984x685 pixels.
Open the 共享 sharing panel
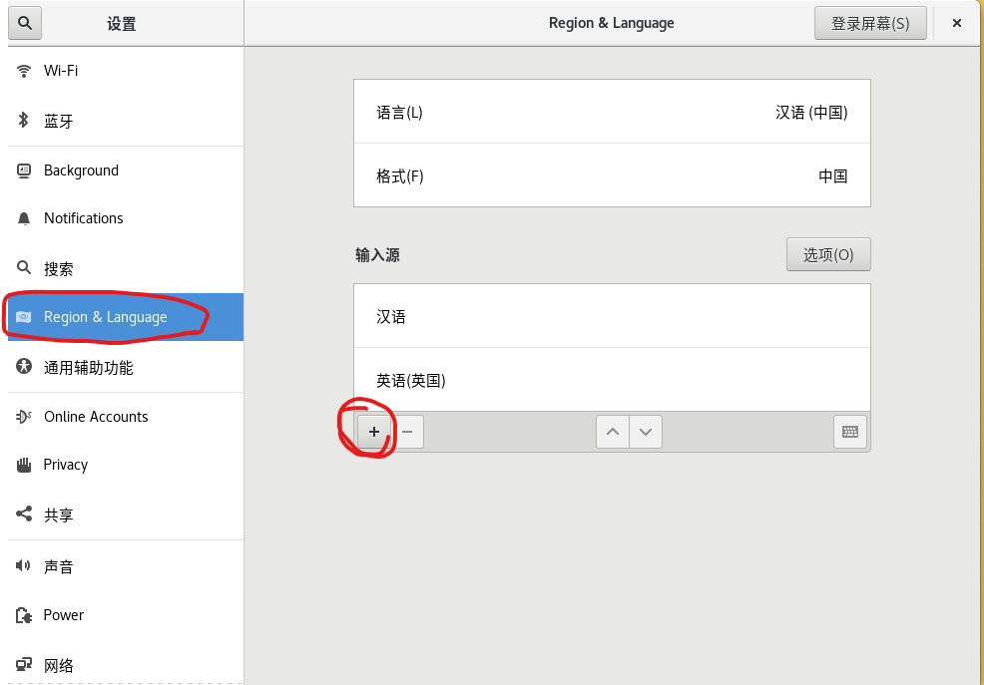coord(126,514)
